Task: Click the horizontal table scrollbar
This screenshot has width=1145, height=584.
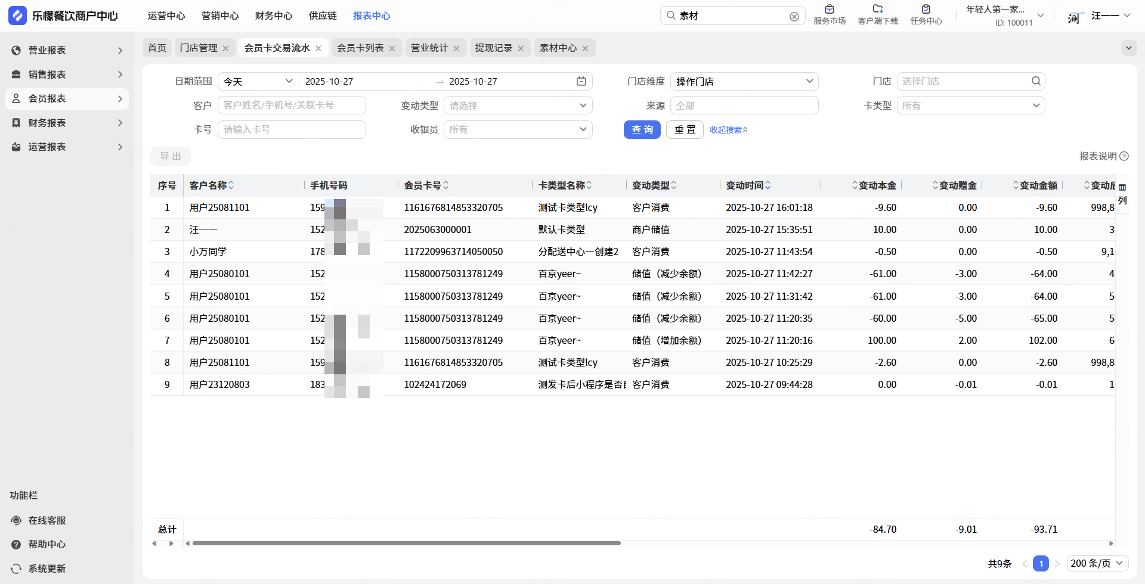Action: (406, 543)
